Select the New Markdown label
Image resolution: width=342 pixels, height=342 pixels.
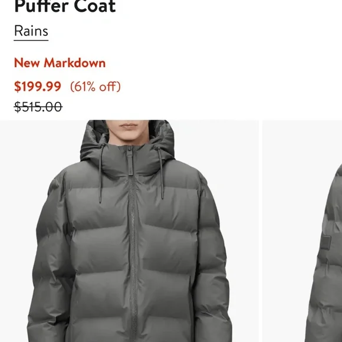(x=60, y=63)
